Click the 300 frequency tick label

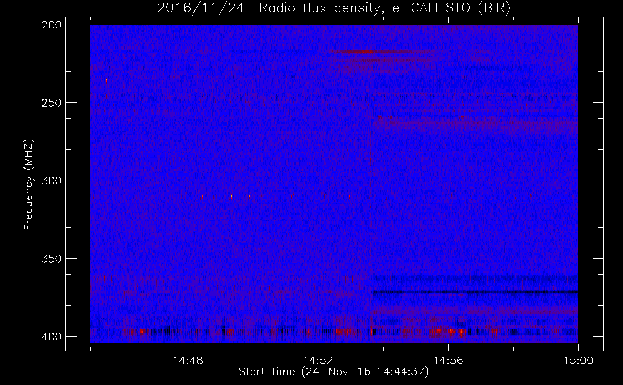pos(51,181)
